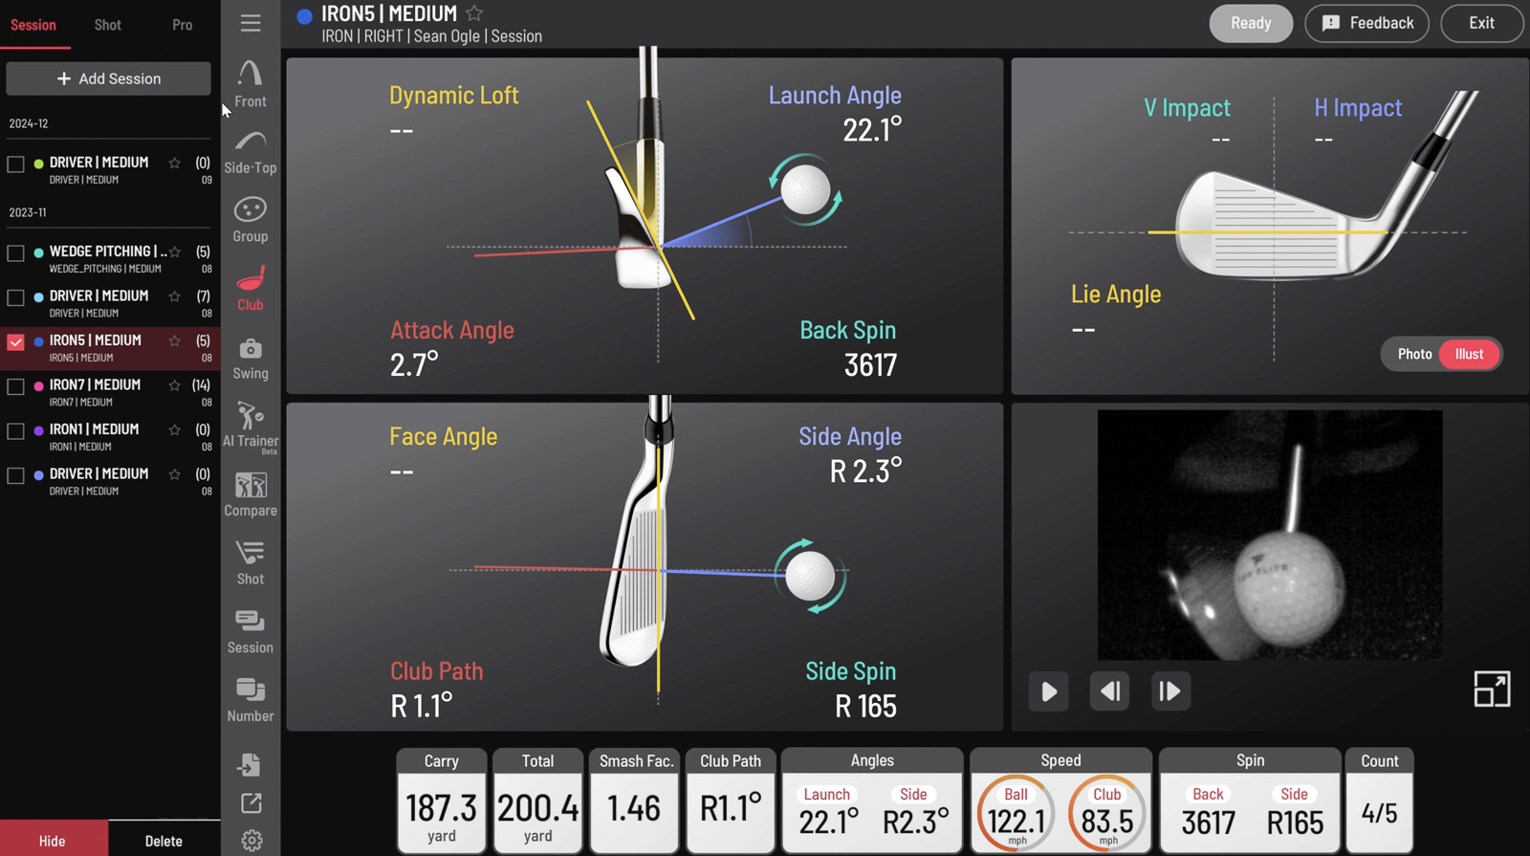The height and width of the screenshot is (856, 1530).
Task: Open the Group view icon
Action: tap(251, 220)
